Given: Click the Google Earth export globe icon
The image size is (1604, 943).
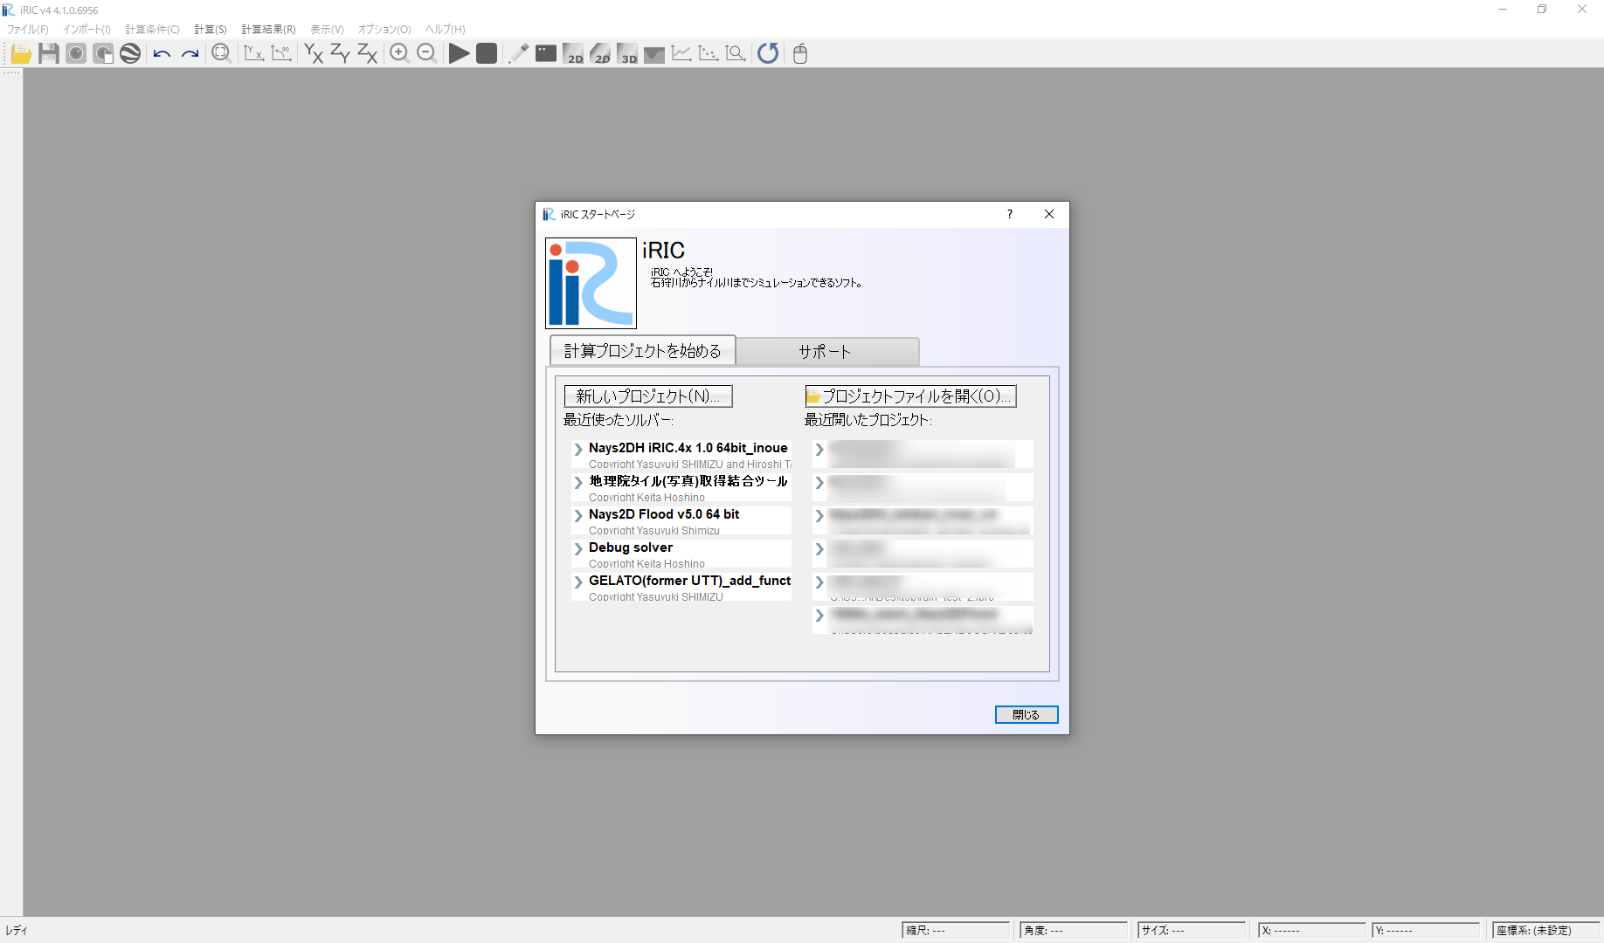Looking at the screenshot, I should click(x=130, y=53).
